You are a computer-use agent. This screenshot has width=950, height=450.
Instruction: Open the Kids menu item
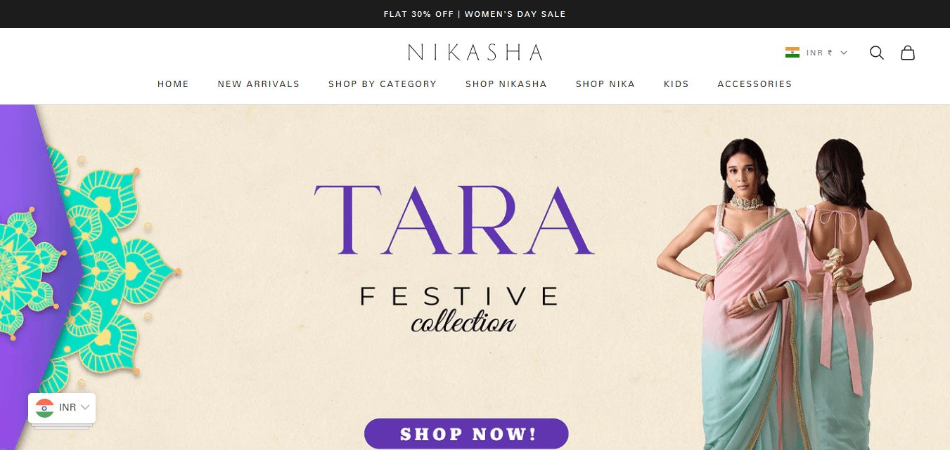[676, 84]
